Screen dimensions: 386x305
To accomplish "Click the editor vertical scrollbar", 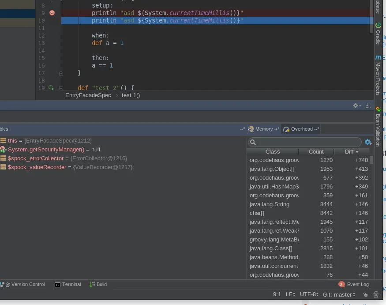I will point(371,16).
